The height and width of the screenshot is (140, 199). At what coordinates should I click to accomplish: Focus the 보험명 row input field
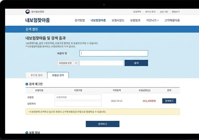point(78,97)
